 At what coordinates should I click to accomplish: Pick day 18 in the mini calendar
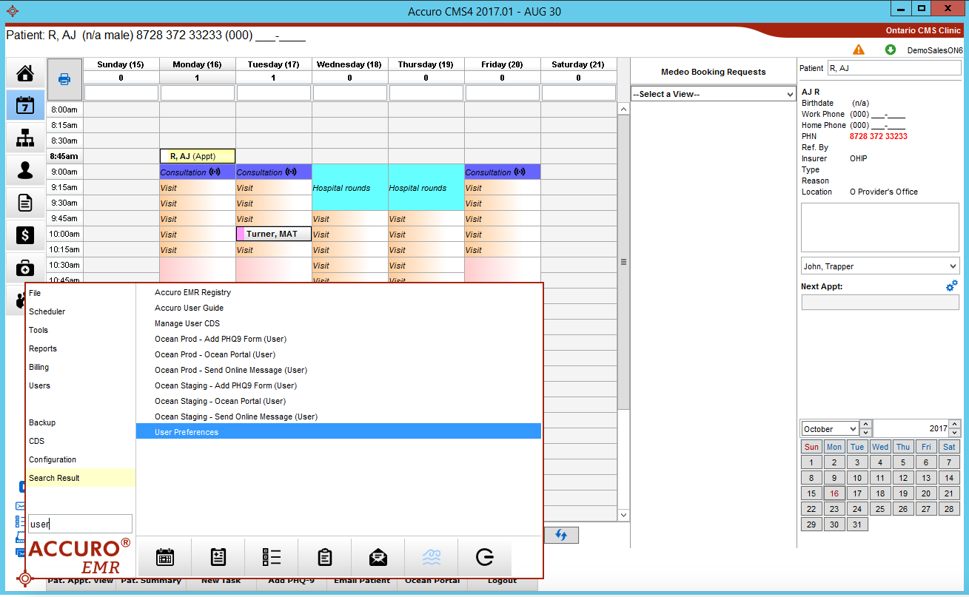(880, 493)
